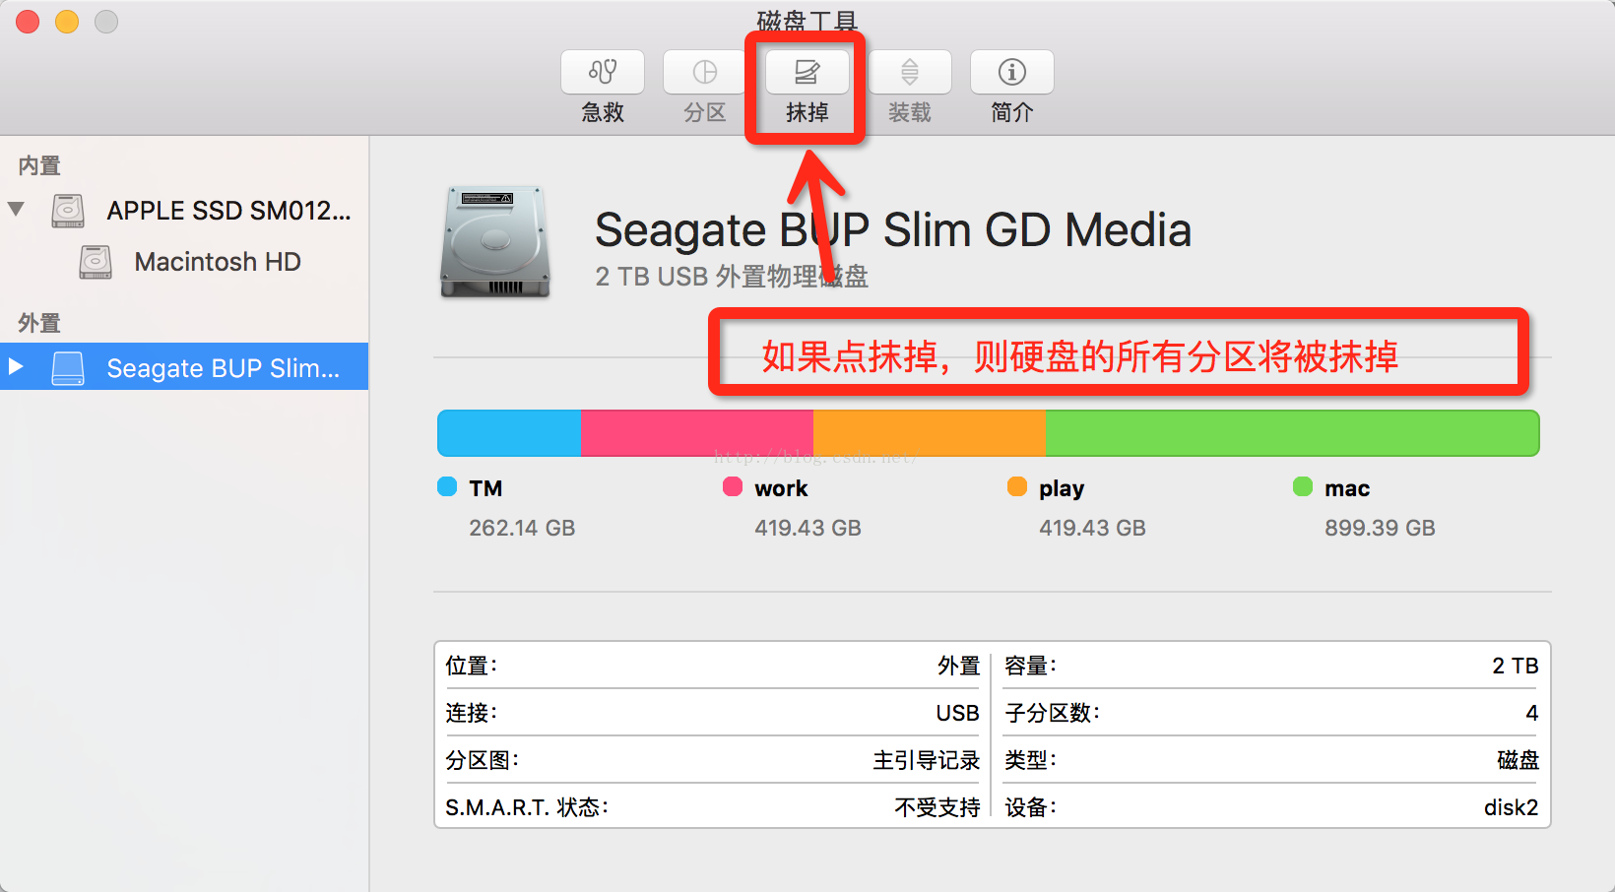Click the TM partition label

pos(485,488)
